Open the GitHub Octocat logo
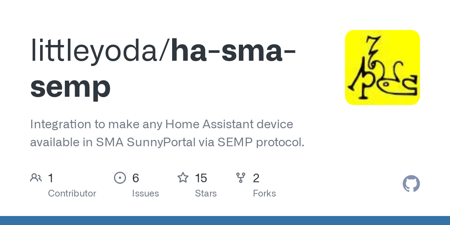Screen dimensions: 450x225 click(x=411, y=184)
